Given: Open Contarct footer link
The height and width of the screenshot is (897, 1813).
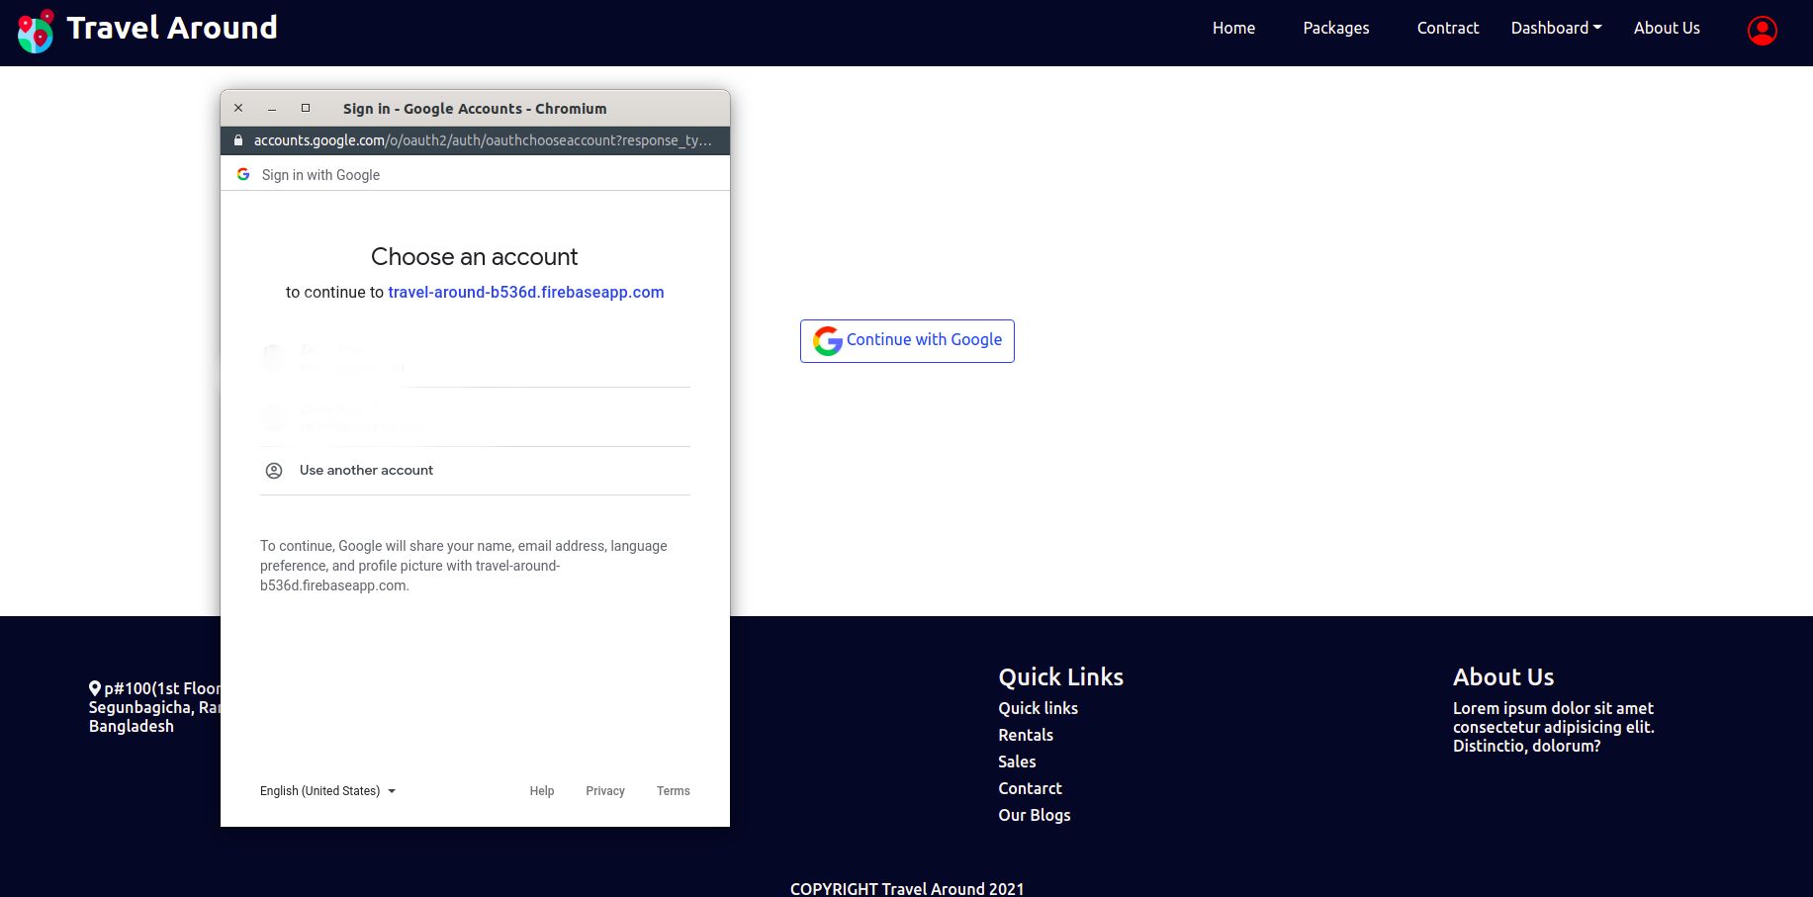Looking at the screenshot, I should [x=1030, y=788].
